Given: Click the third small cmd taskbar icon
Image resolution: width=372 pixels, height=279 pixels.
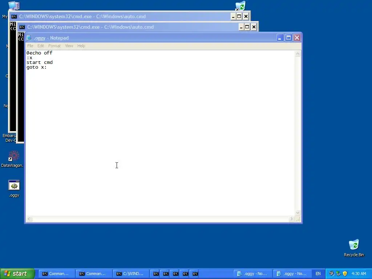Looking at the screenshot, I should click(175, 274).
